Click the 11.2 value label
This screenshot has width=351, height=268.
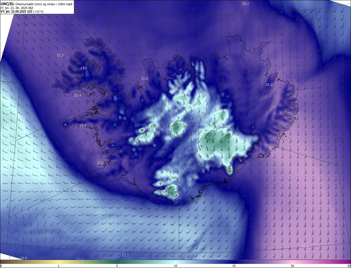(x=105, y=226)
